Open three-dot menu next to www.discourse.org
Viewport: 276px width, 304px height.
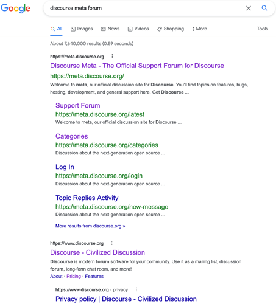pyautogui.click(x=111, y=243)
